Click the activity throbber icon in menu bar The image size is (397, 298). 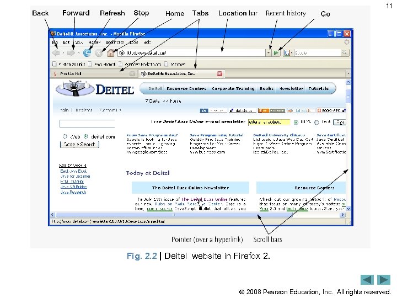coord(347,42)
